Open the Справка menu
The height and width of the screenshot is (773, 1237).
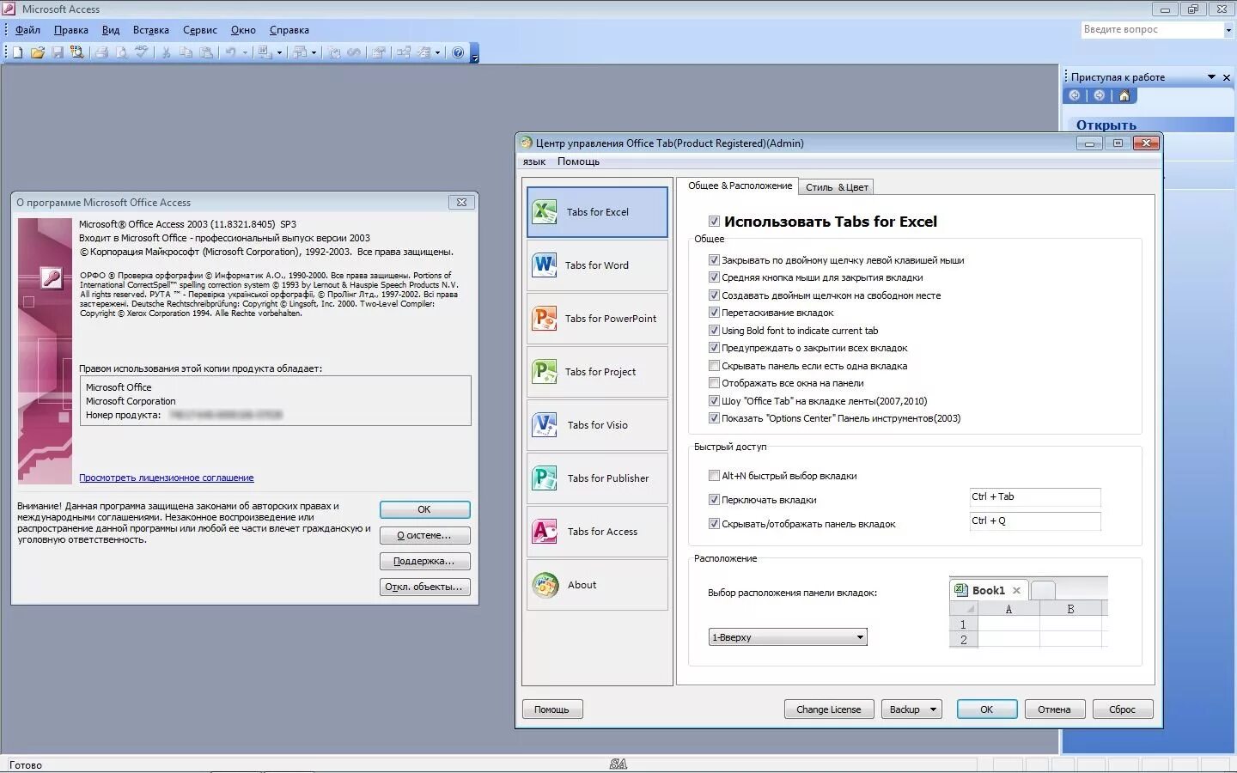(289, 30)
